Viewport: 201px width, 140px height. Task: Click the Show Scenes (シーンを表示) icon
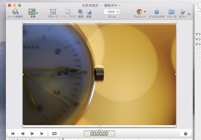pos(16,12)
